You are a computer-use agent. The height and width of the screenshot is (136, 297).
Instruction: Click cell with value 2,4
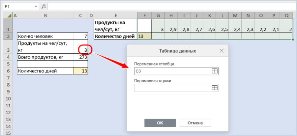(x=235, y=26)
